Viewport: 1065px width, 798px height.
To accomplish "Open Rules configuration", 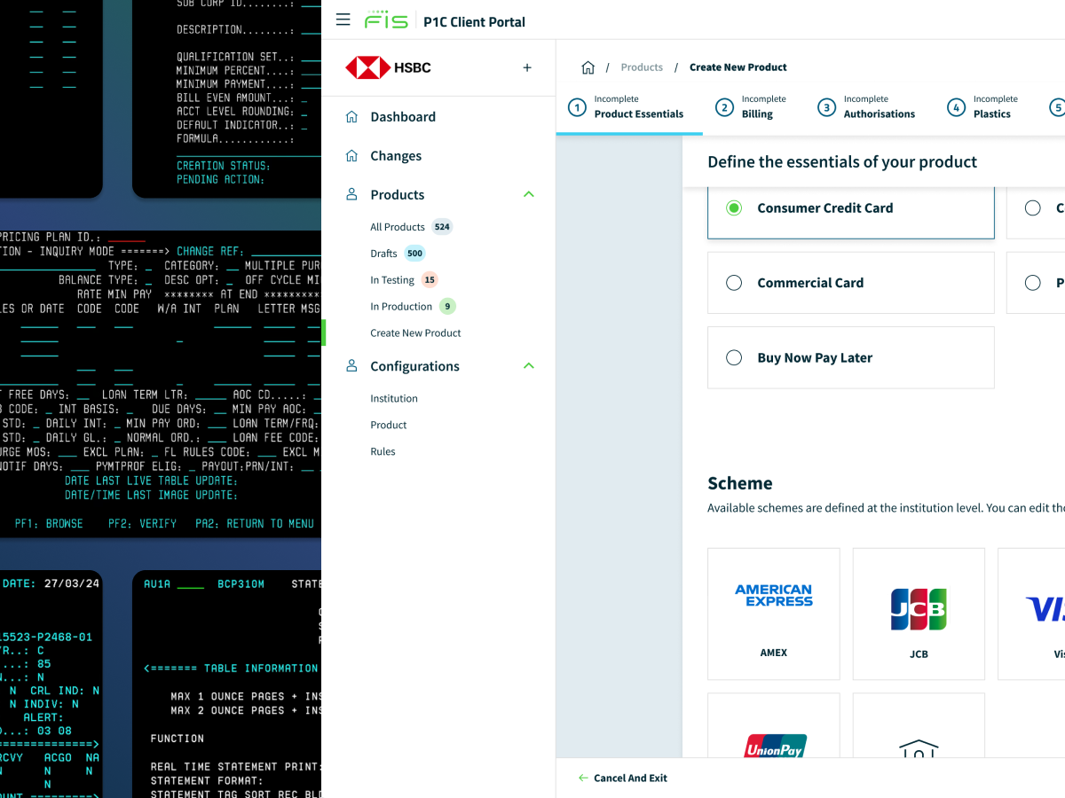I will [383, 451].
